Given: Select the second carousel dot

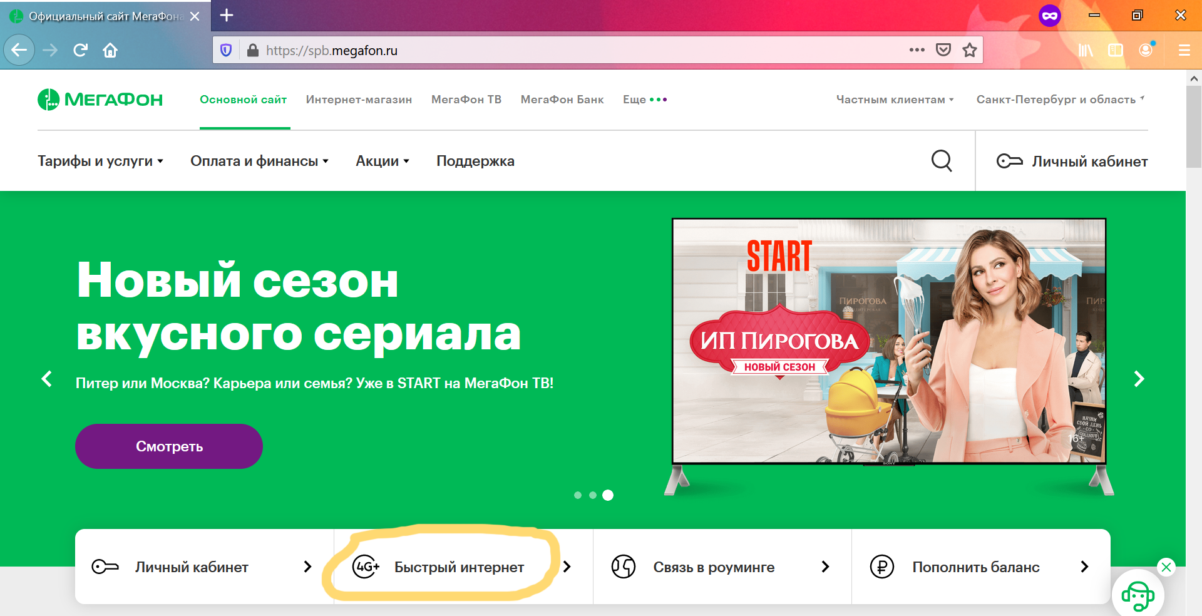Looking at the screenshot, I should (x=593, y=495).
